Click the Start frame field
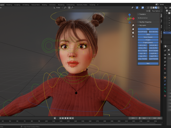Screen dimensions: 171x128 pos(146,118)
